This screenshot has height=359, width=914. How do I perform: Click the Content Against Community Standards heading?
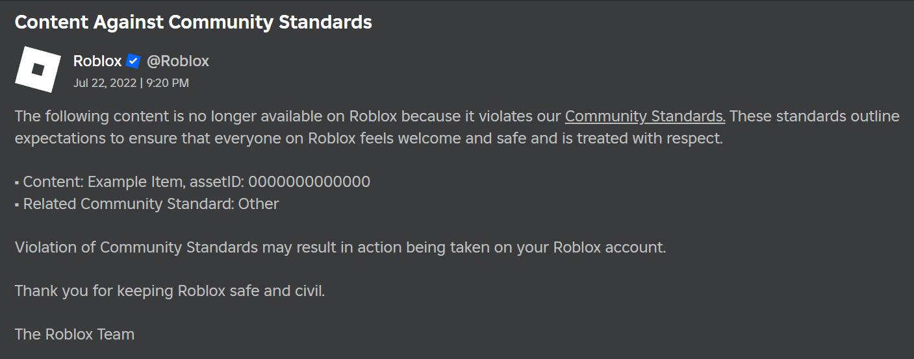[193, 22]
